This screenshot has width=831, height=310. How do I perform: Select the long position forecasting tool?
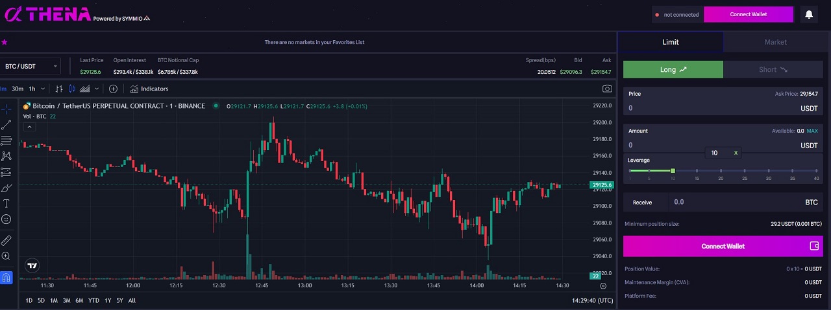coord(6,172)
